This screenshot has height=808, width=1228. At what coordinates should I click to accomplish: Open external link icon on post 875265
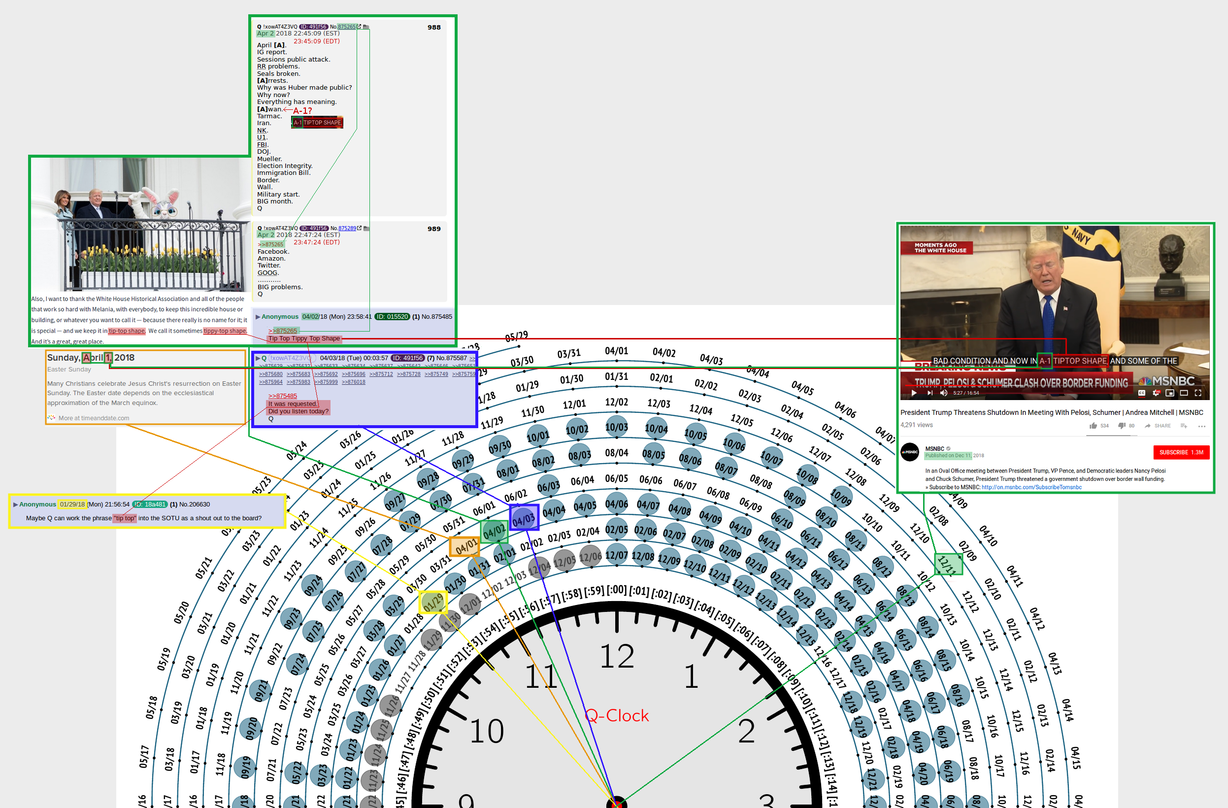point(359,27)
